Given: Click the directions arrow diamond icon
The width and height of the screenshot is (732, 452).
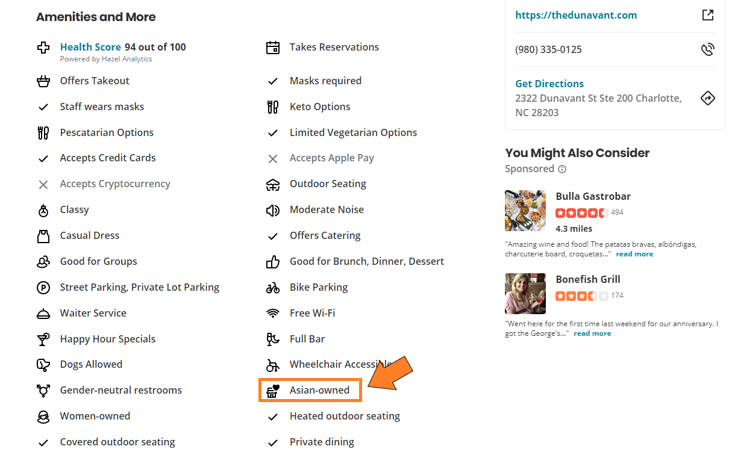Looking at the screenshot, I should click(x=708, y=98).
